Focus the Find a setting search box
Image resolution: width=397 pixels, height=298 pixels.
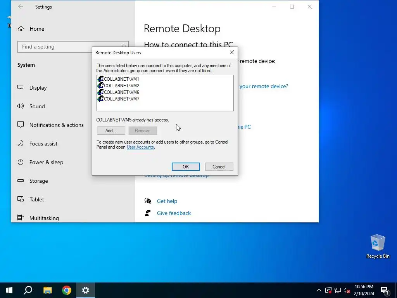[73, 47]
